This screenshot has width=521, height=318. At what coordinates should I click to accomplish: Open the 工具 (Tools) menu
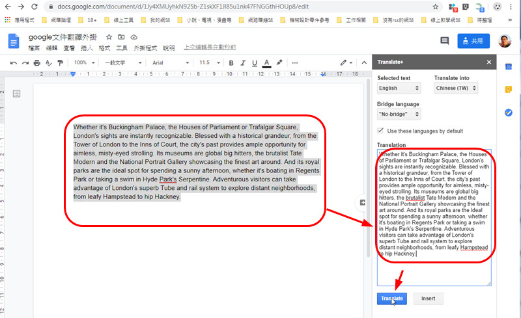122,48
